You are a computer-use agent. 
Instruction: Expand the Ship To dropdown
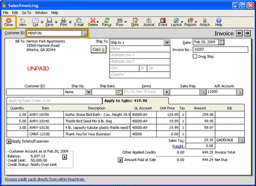tap(167, 42)
